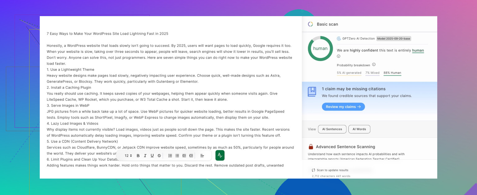This screenshot has height=195, width=477.
Task: Open the Probability breakdown info icon
Action: pyautogui.click(x=374, y=65)
